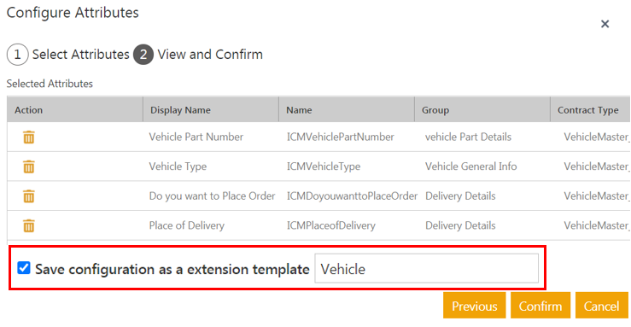Select step 2 View and Confirm

(198, 55)
